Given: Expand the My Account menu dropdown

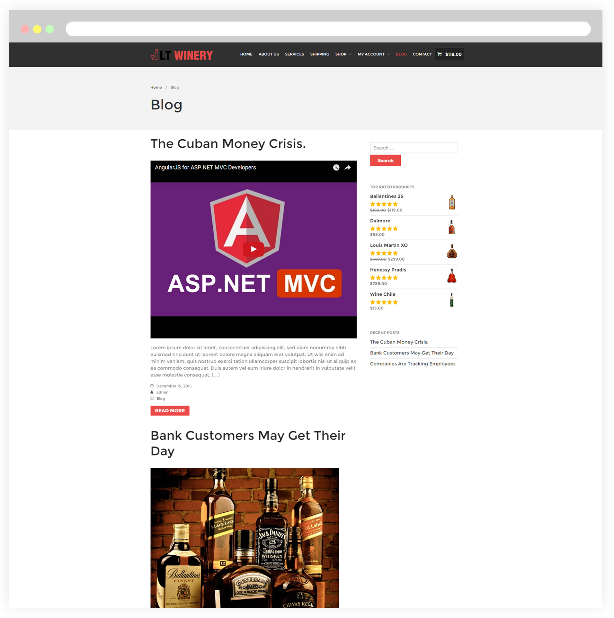Looking at the screenshot, I should [373, 54].
